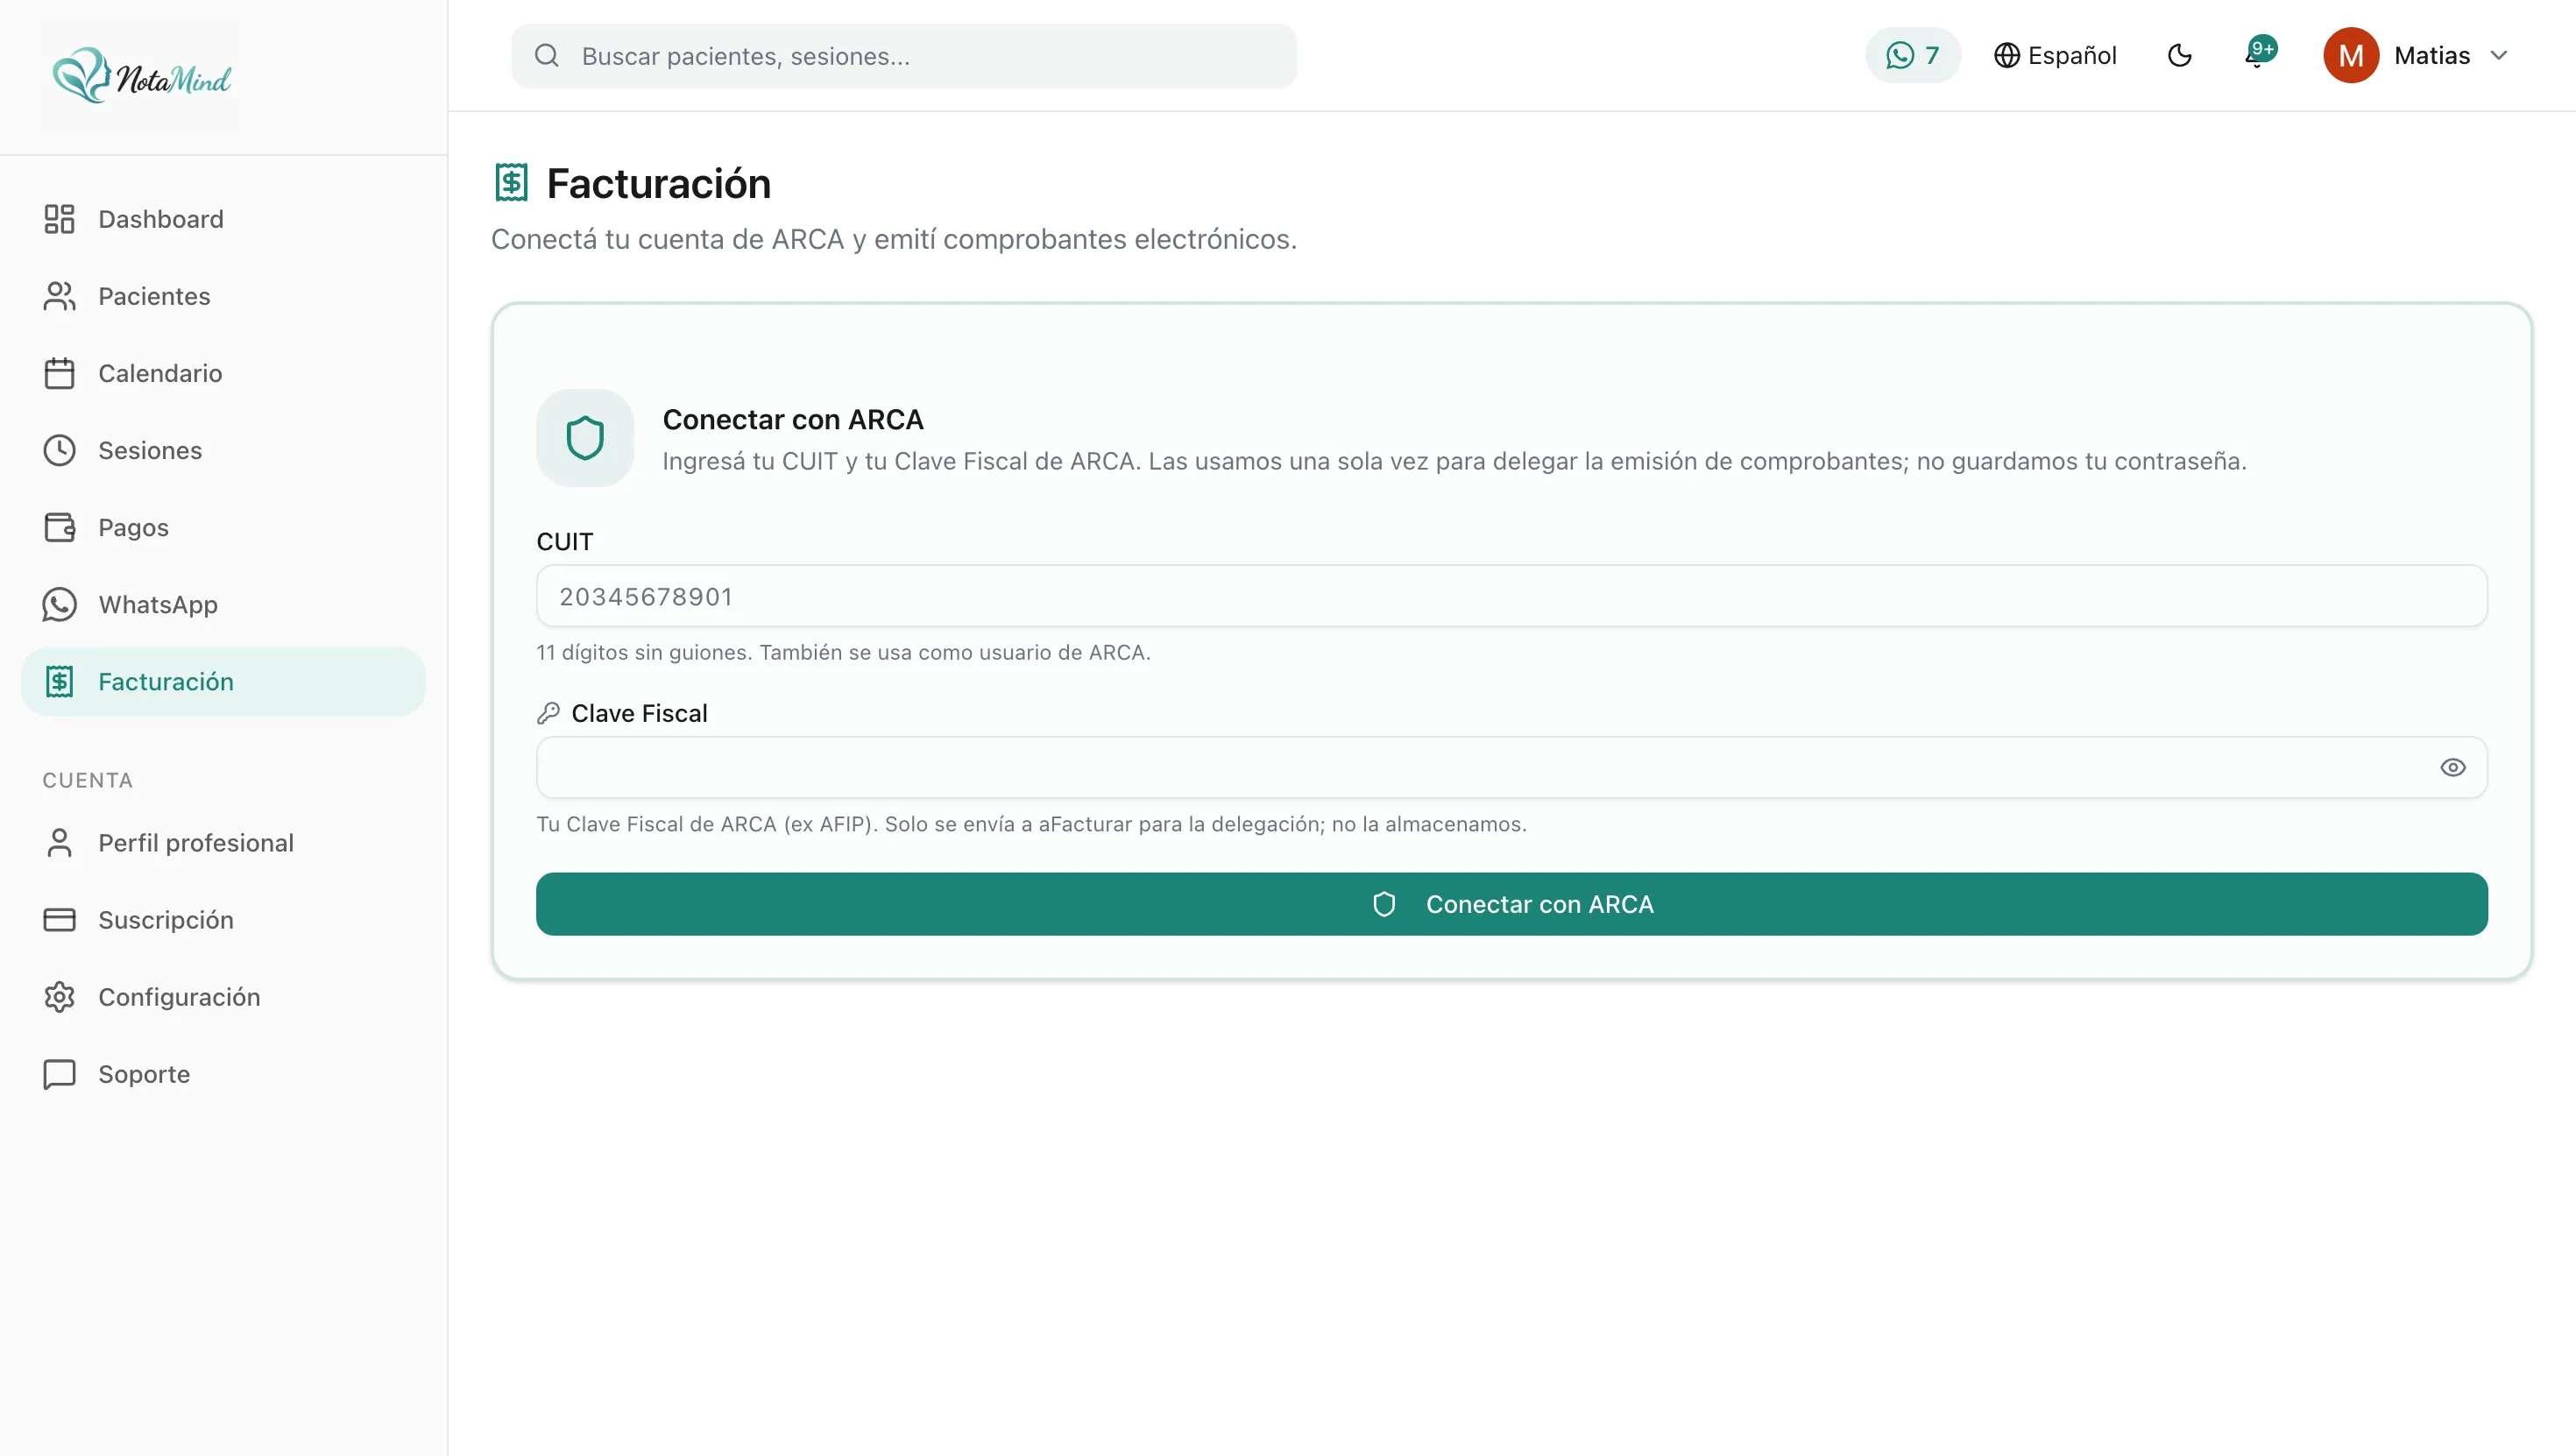Open the Suscripción sidebar item
This screenshot has height=1456, width=2576.
click(x=223, y=919)
